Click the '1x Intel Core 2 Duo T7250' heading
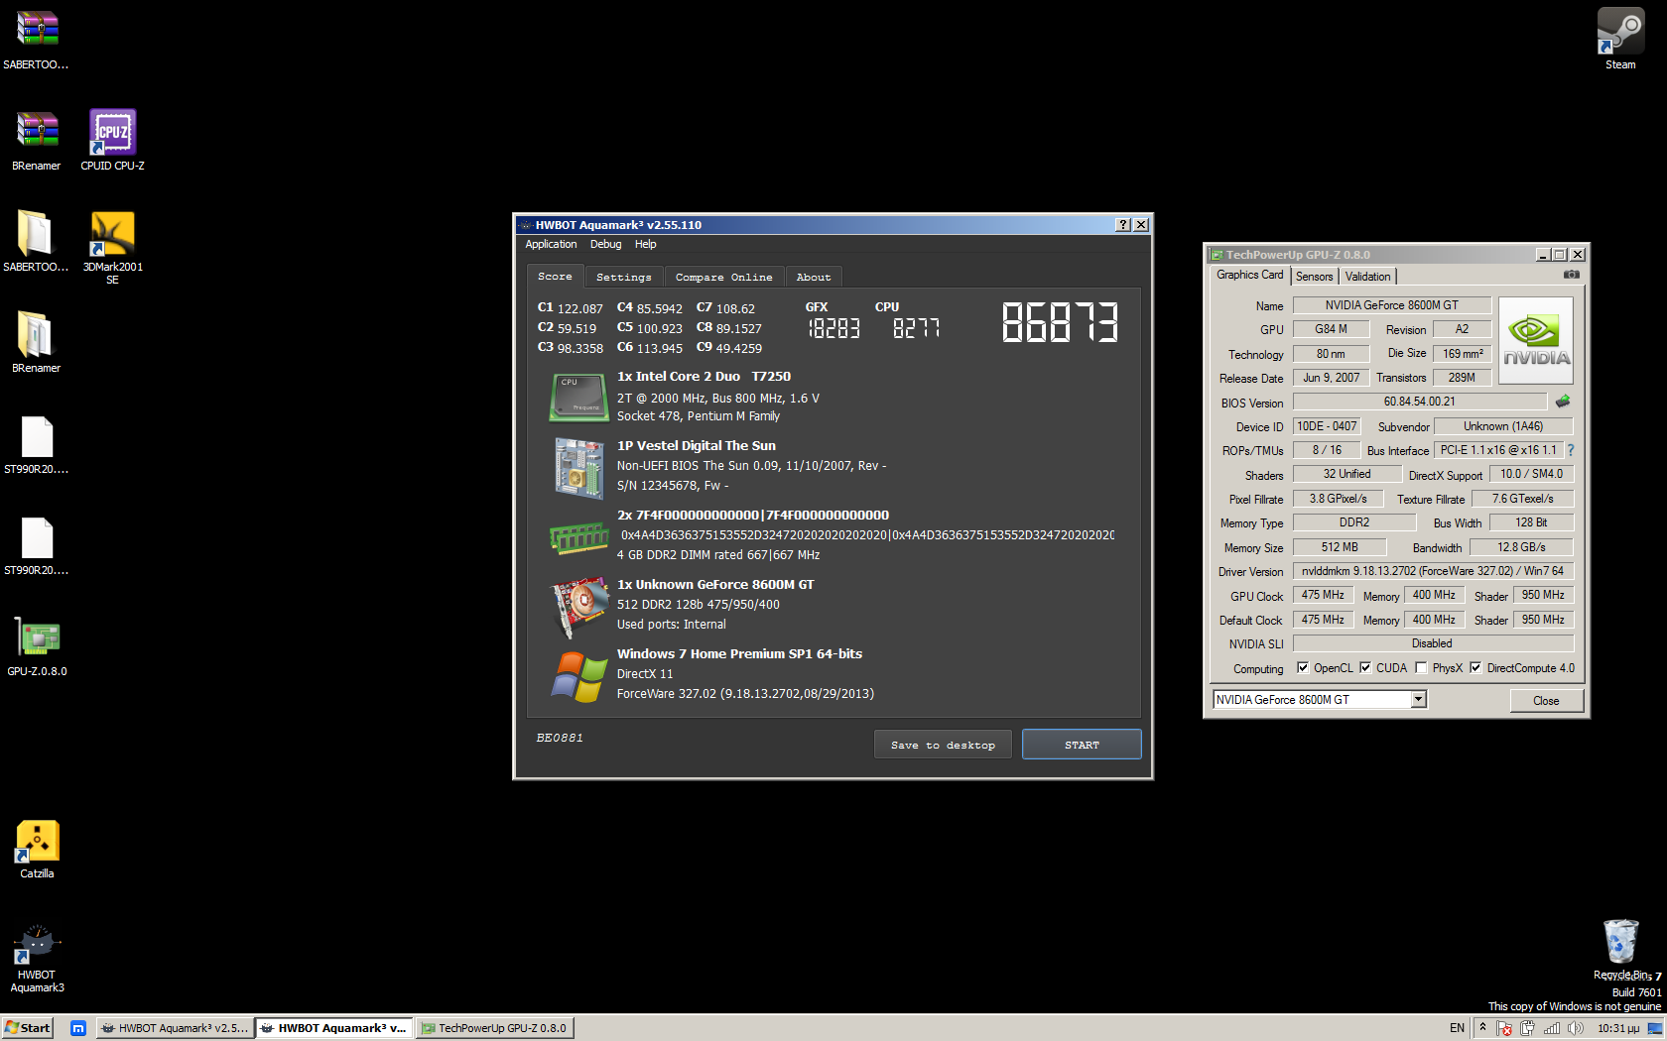The height and width of the screenshot is (1041, 1667). pos(704,377)
